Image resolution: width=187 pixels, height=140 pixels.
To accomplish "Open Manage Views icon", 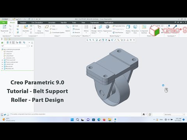I will (94, 27).
